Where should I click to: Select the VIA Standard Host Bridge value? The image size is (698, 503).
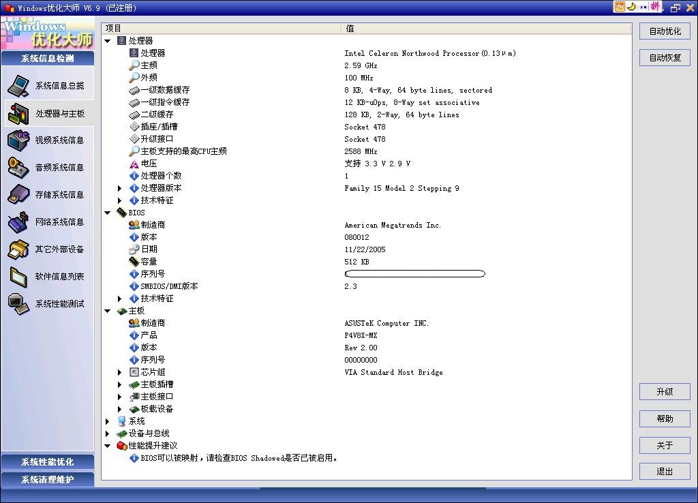pos(393,372)
